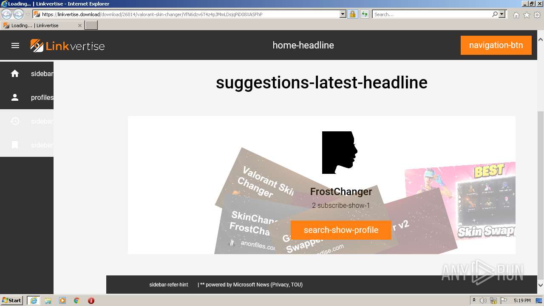This screenshot has height=306, width=544.
Task: Select the home icon in the sidebar
Action: coord(15,74)
